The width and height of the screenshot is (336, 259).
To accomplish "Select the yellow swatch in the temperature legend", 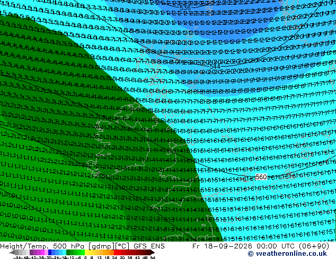I will coord(86,252).
